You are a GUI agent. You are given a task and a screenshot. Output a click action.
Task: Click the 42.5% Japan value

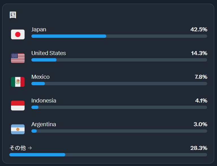point(199,29)
